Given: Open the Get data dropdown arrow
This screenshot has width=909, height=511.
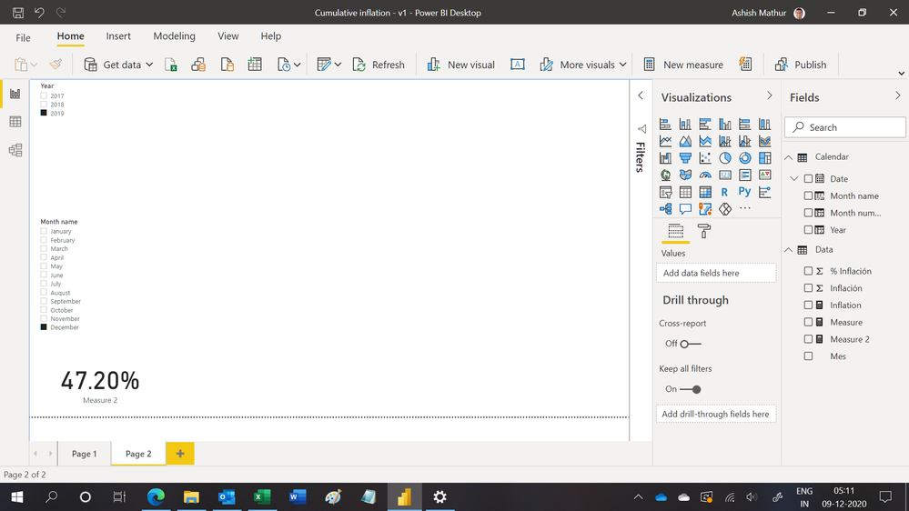Looking at the screenshot, I should [x=149, y=65].
